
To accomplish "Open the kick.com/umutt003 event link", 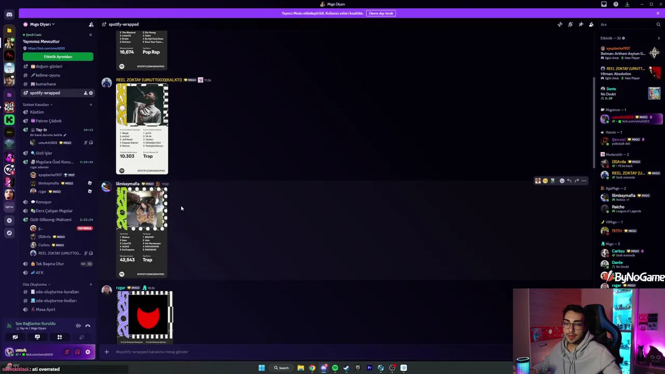I will [x=46, y=48].
